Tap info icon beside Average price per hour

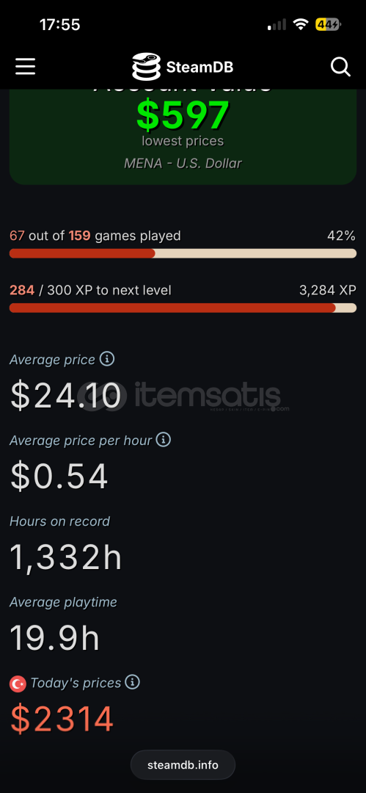click(164, 440)
